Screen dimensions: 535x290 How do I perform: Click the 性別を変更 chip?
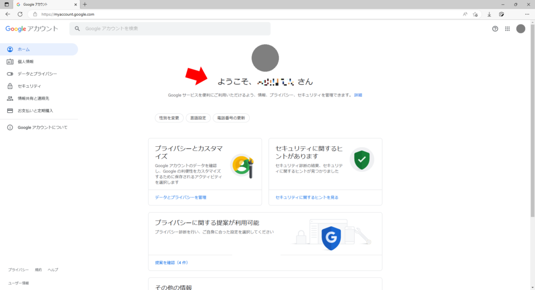coord(169,118)
